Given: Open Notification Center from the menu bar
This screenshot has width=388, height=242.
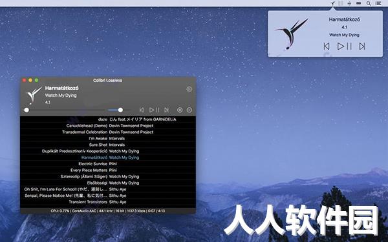Looking at the screenshot, I should pyautogui.click(x=378, y=3).
